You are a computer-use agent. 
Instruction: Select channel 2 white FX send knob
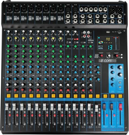(x=15, y=84)
